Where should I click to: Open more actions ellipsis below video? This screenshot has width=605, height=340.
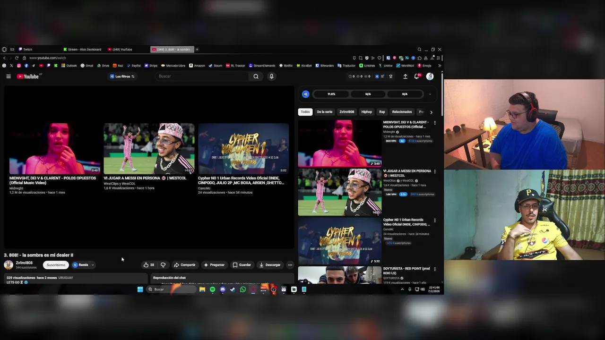[x=290, y=265]
